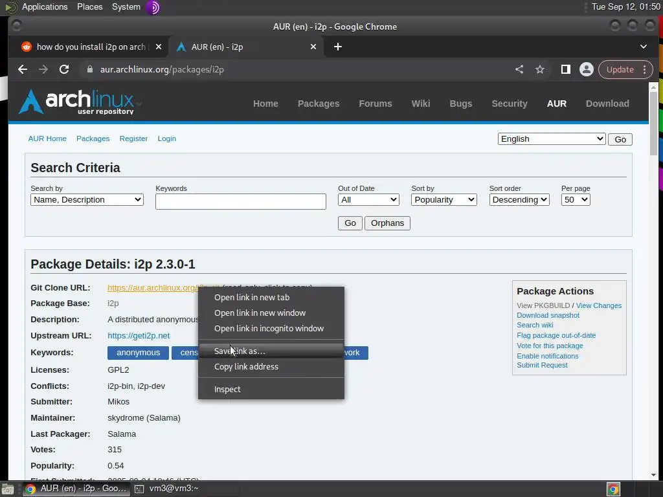The width and height of the screenshot is (663, 497).
Task: Click Go next to language selector
Action: click(620, 140)
